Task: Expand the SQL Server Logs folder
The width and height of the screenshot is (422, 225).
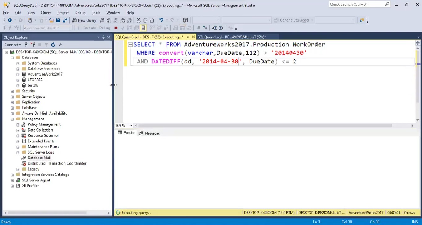Action: (x=18, y=152)
